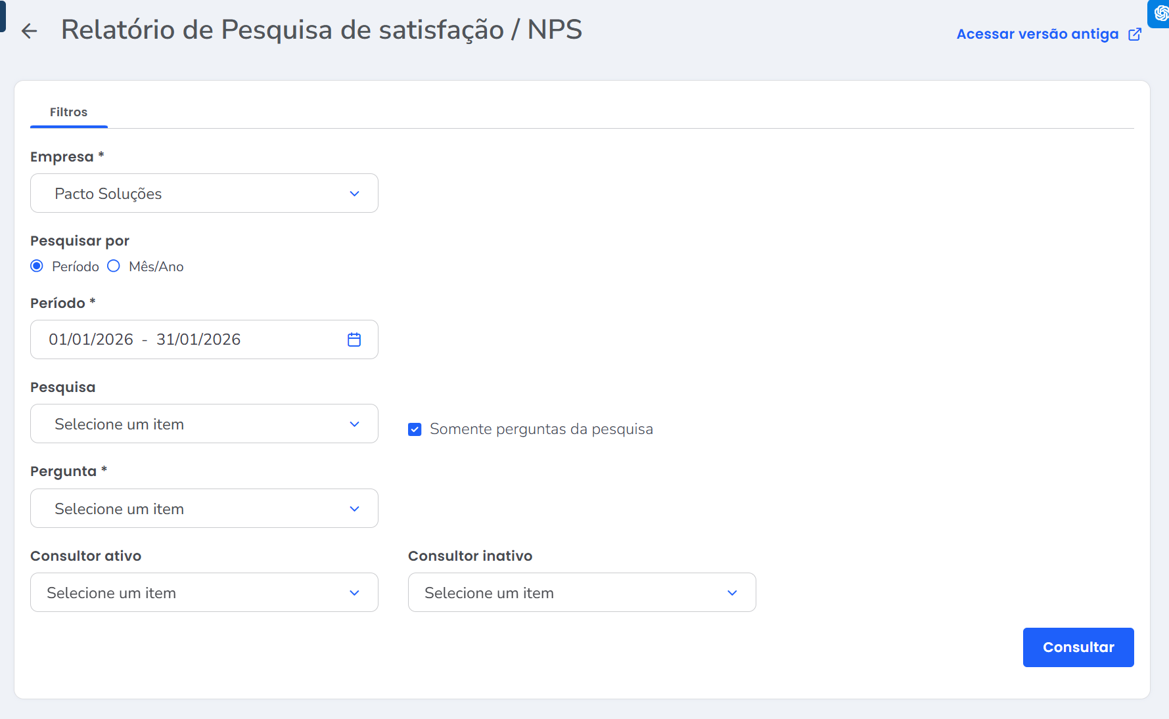Select the Mês/Ano radio option

pyautogui.click(x=114, y=266)
